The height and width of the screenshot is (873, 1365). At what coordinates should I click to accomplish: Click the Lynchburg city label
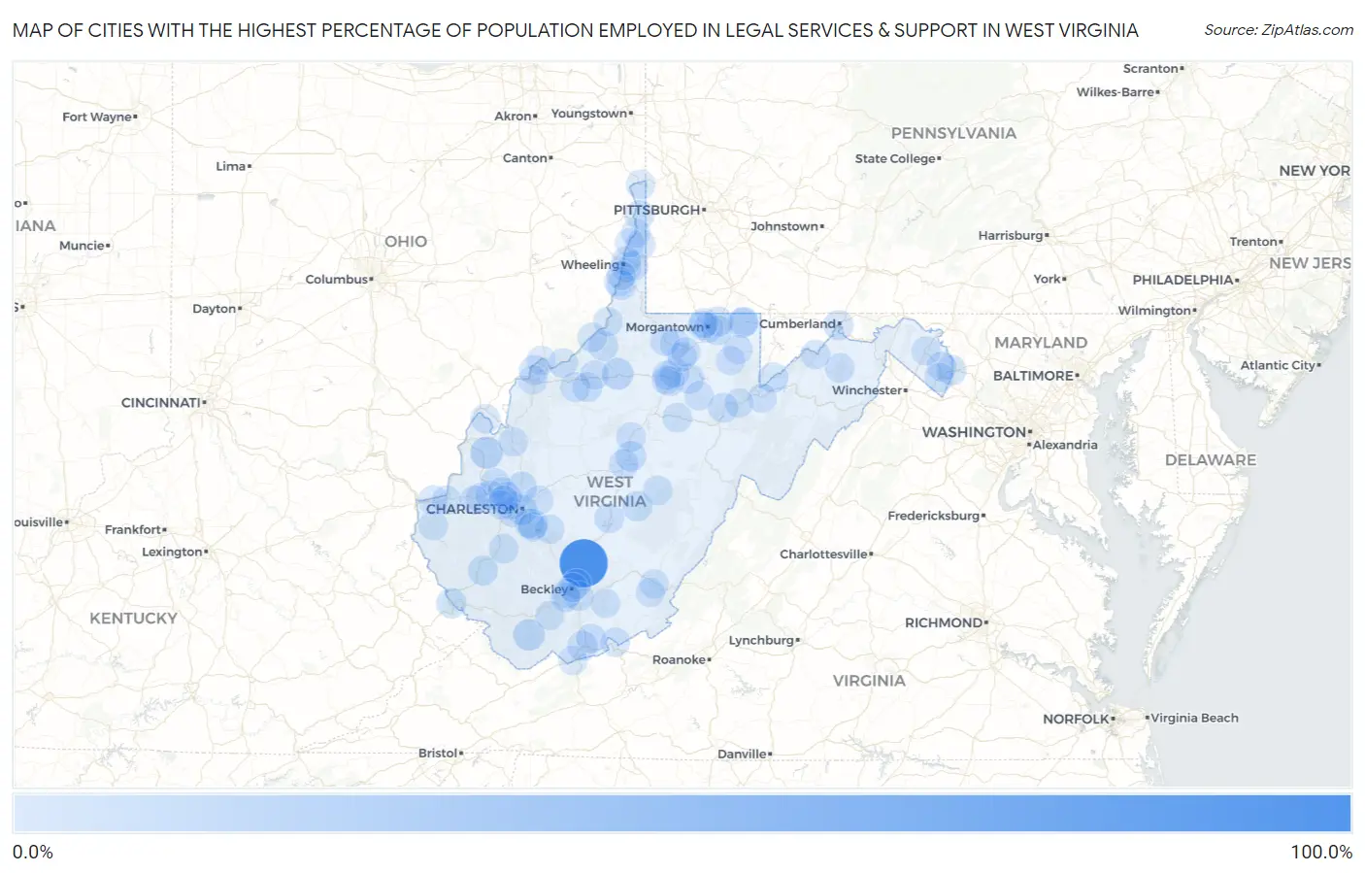761,640
